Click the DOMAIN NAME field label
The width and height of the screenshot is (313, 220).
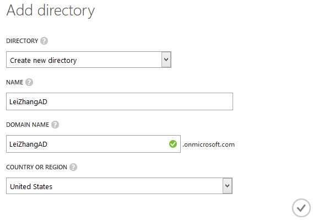[28, 125]
